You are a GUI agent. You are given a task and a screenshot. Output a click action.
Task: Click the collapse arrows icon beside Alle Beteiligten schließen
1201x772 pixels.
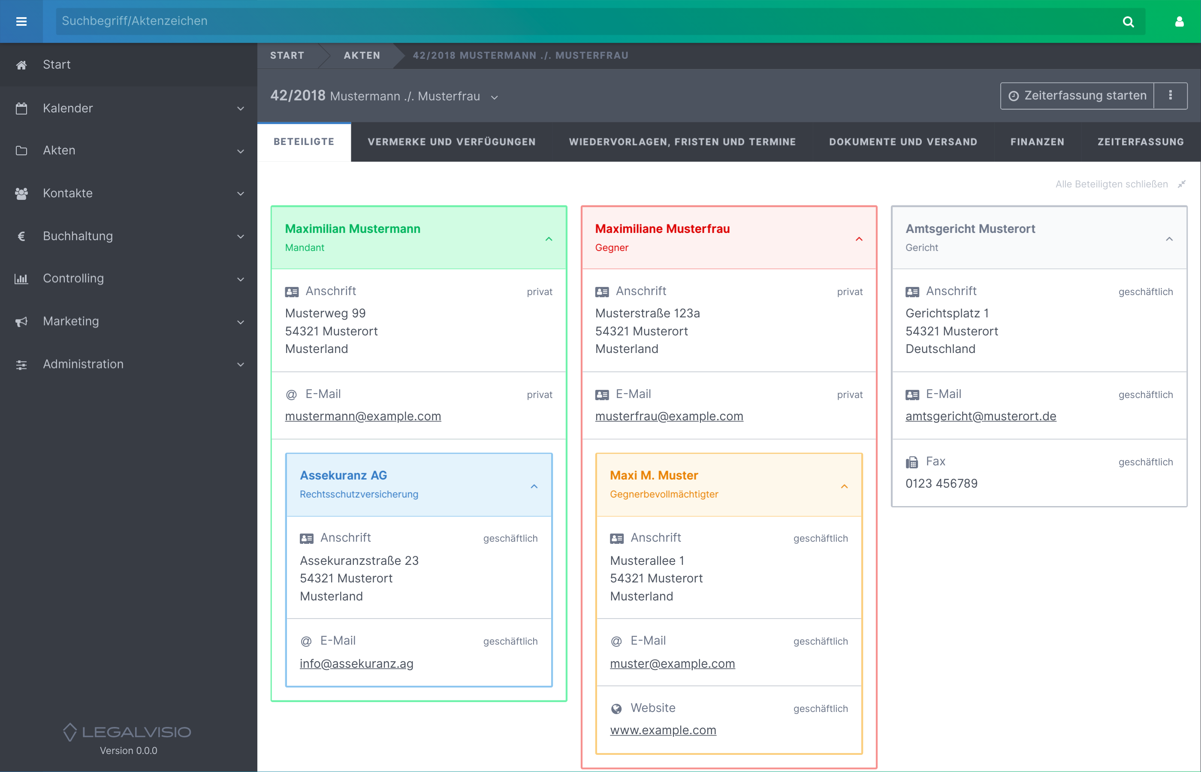coord(1182,184)
